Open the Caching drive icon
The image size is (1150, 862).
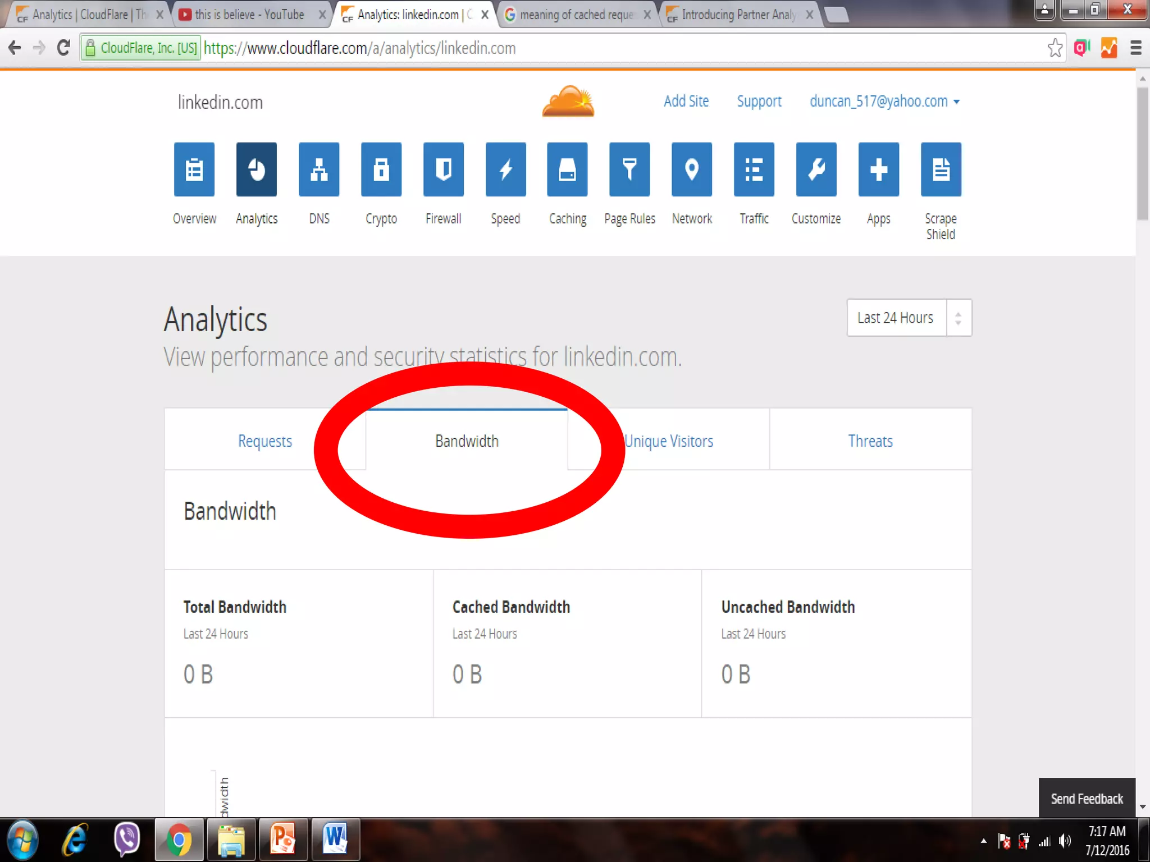click(568, 169)
